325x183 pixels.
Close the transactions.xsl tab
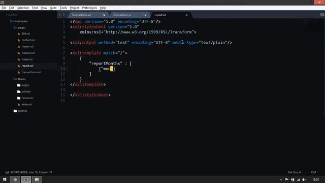coord(104,15)
